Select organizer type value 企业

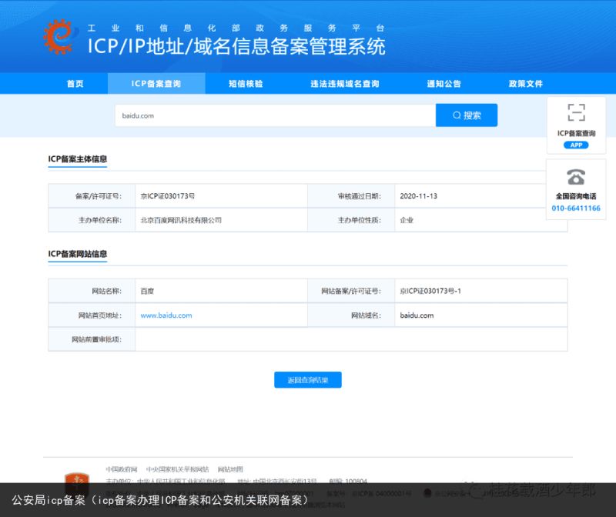point(407,220)
